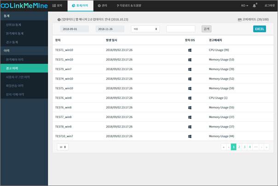This screenshot has height=186, width=278.
Task: Click the corporate license card icon
Action: pyautogui.click(x=239, y=20)
